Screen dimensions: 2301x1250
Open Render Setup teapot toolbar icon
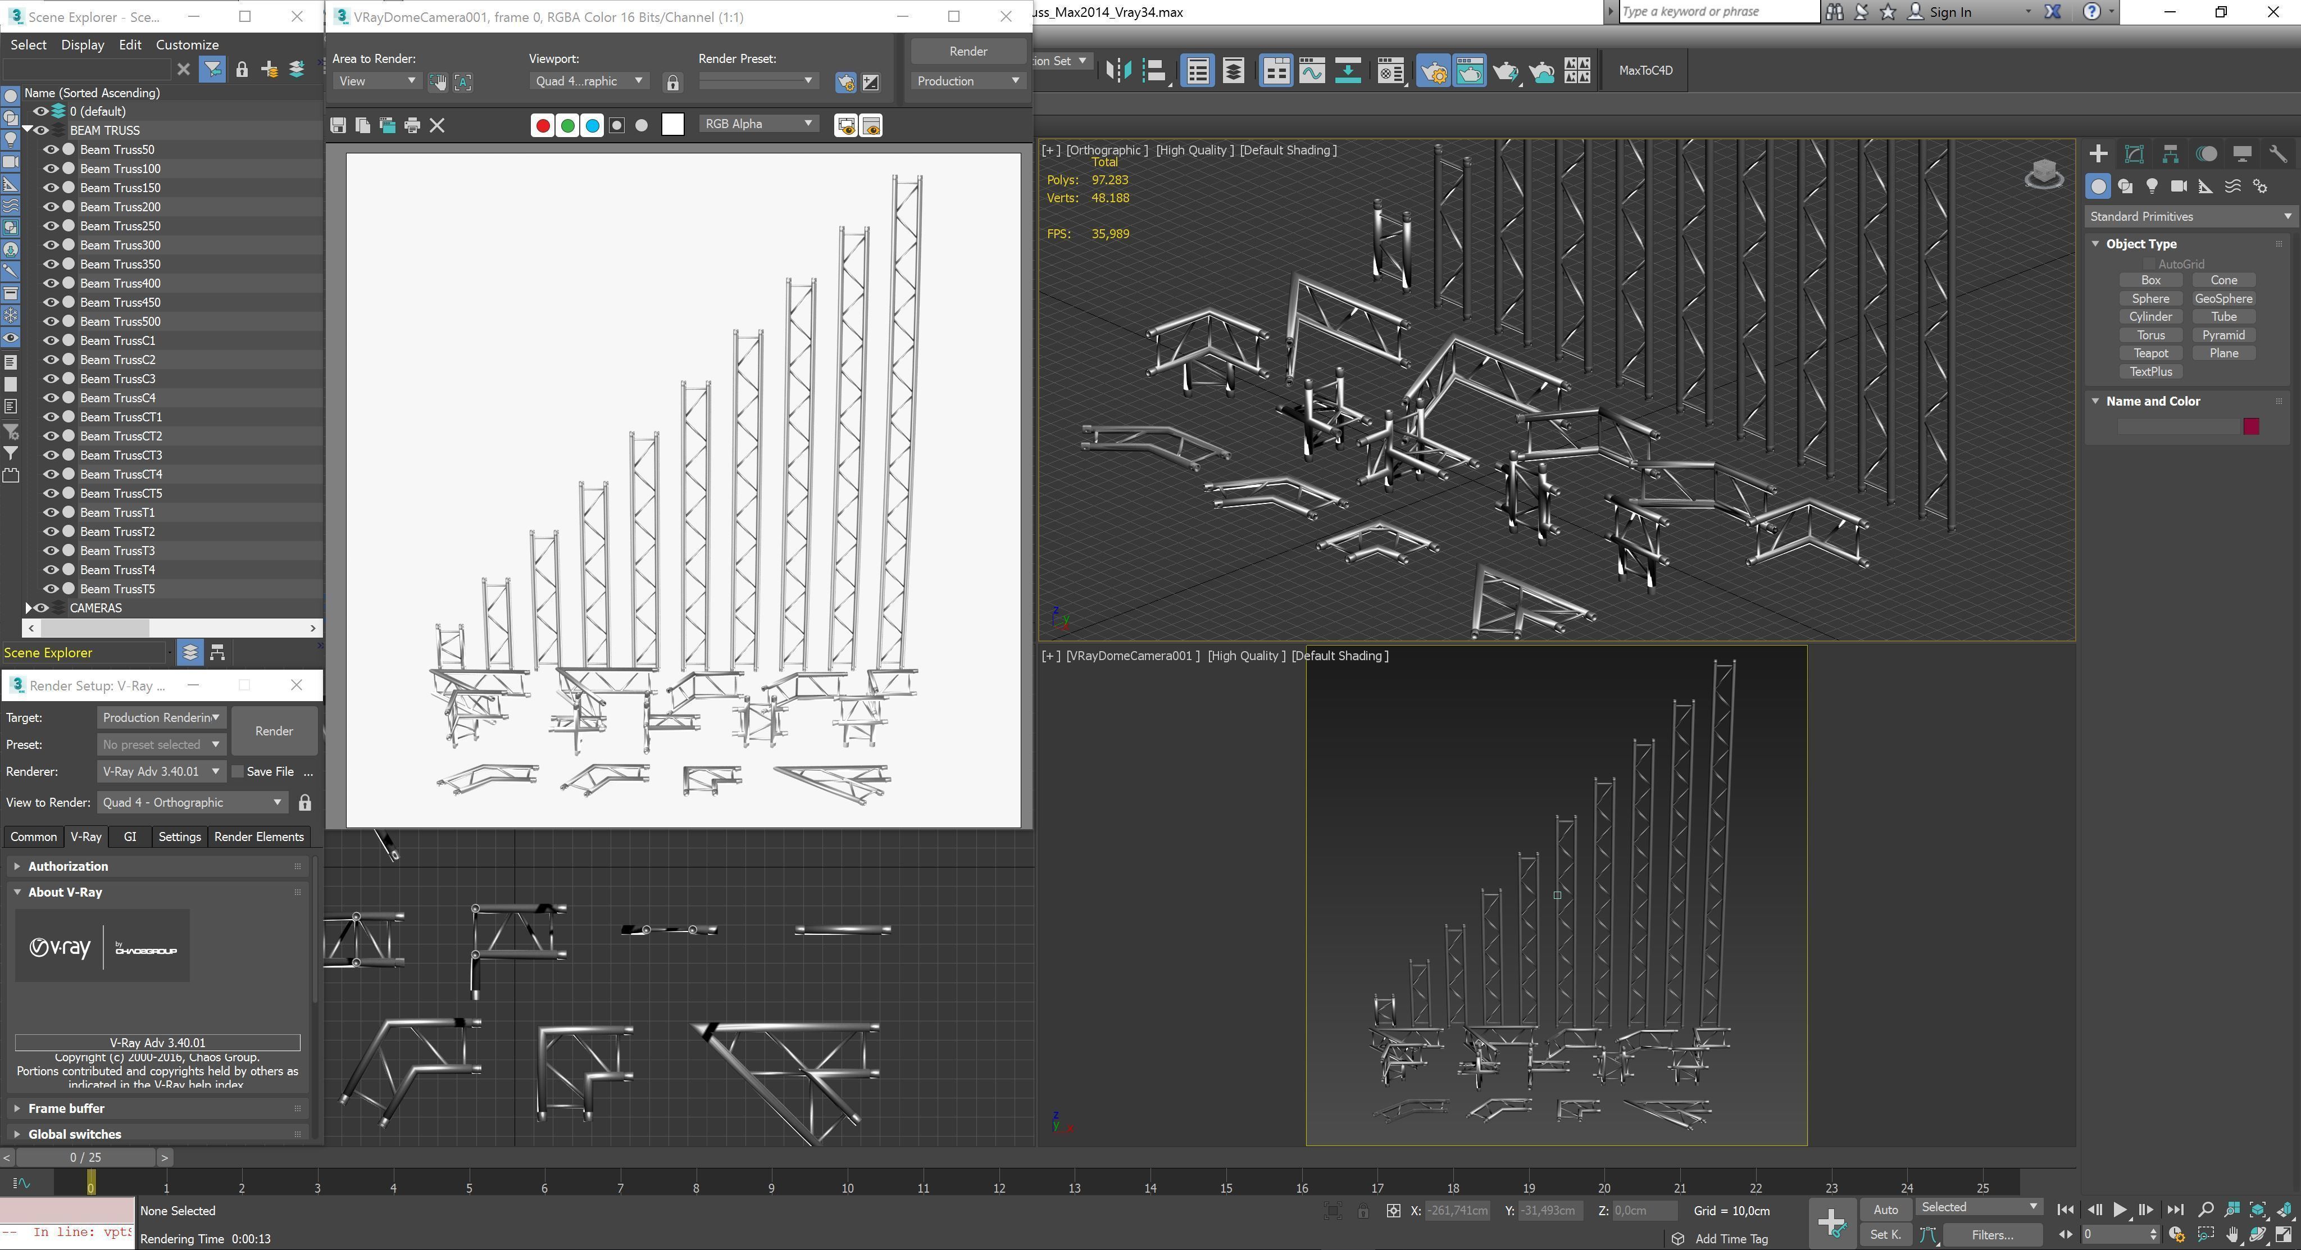[1433, 71]
